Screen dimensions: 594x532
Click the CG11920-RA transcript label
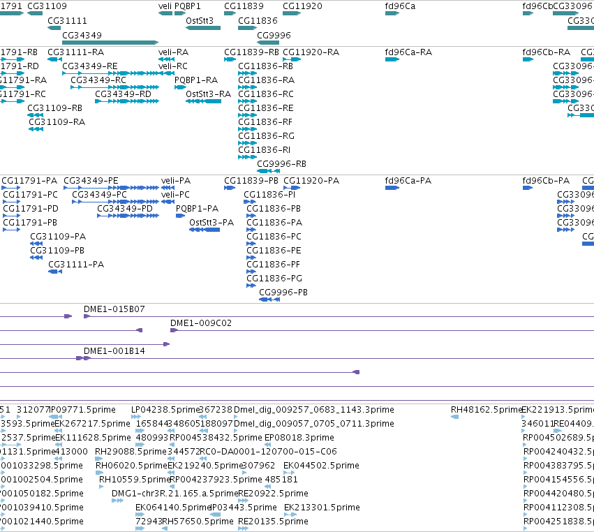click(311, 52)
